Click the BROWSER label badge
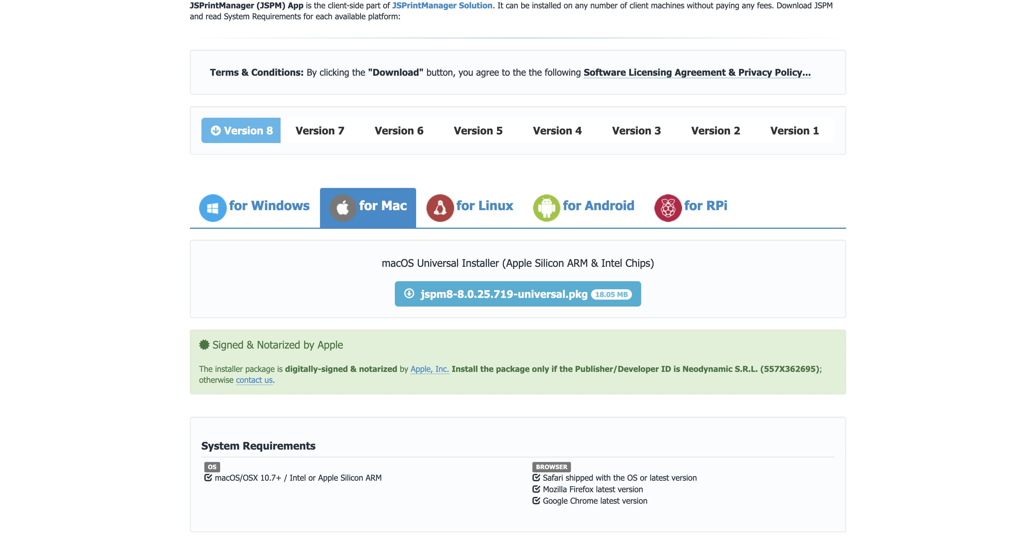This screenshot has height=544, width=1036. click(551, 467)
